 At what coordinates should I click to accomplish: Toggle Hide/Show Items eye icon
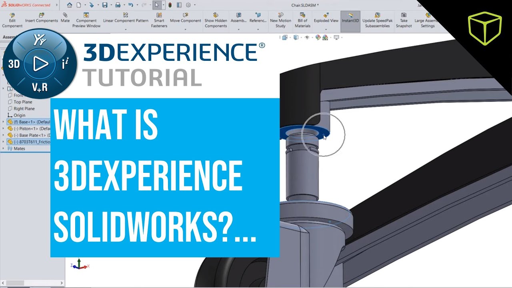pyautogui.click(x=307, y=38)
